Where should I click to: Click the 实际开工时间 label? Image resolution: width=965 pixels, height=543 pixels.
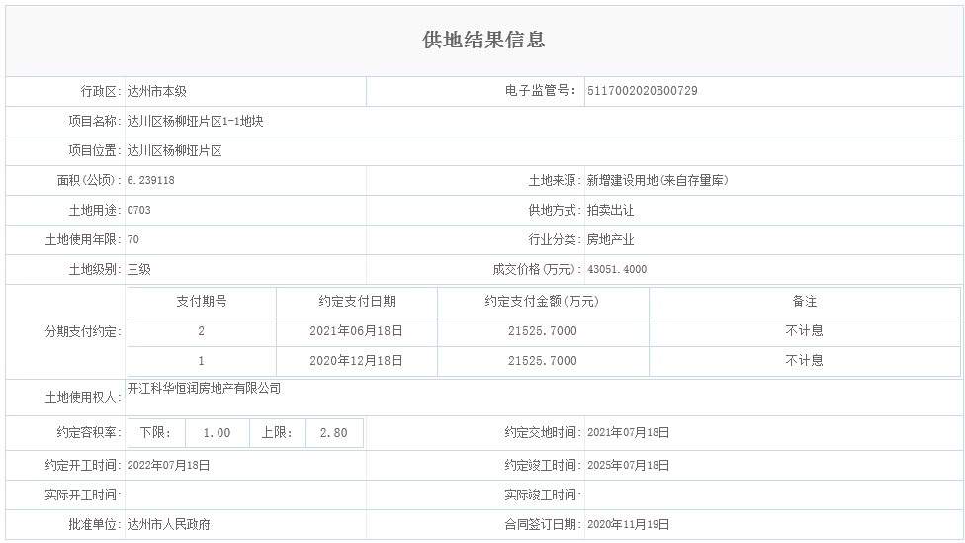click(x=83, y=495)
